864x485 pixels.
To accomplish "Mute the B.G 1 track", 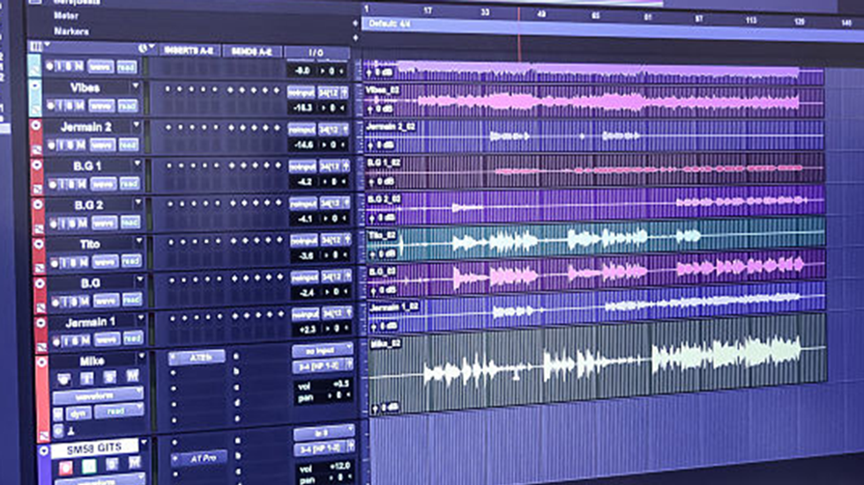I will pyautogui.click(x=81, y=184).
